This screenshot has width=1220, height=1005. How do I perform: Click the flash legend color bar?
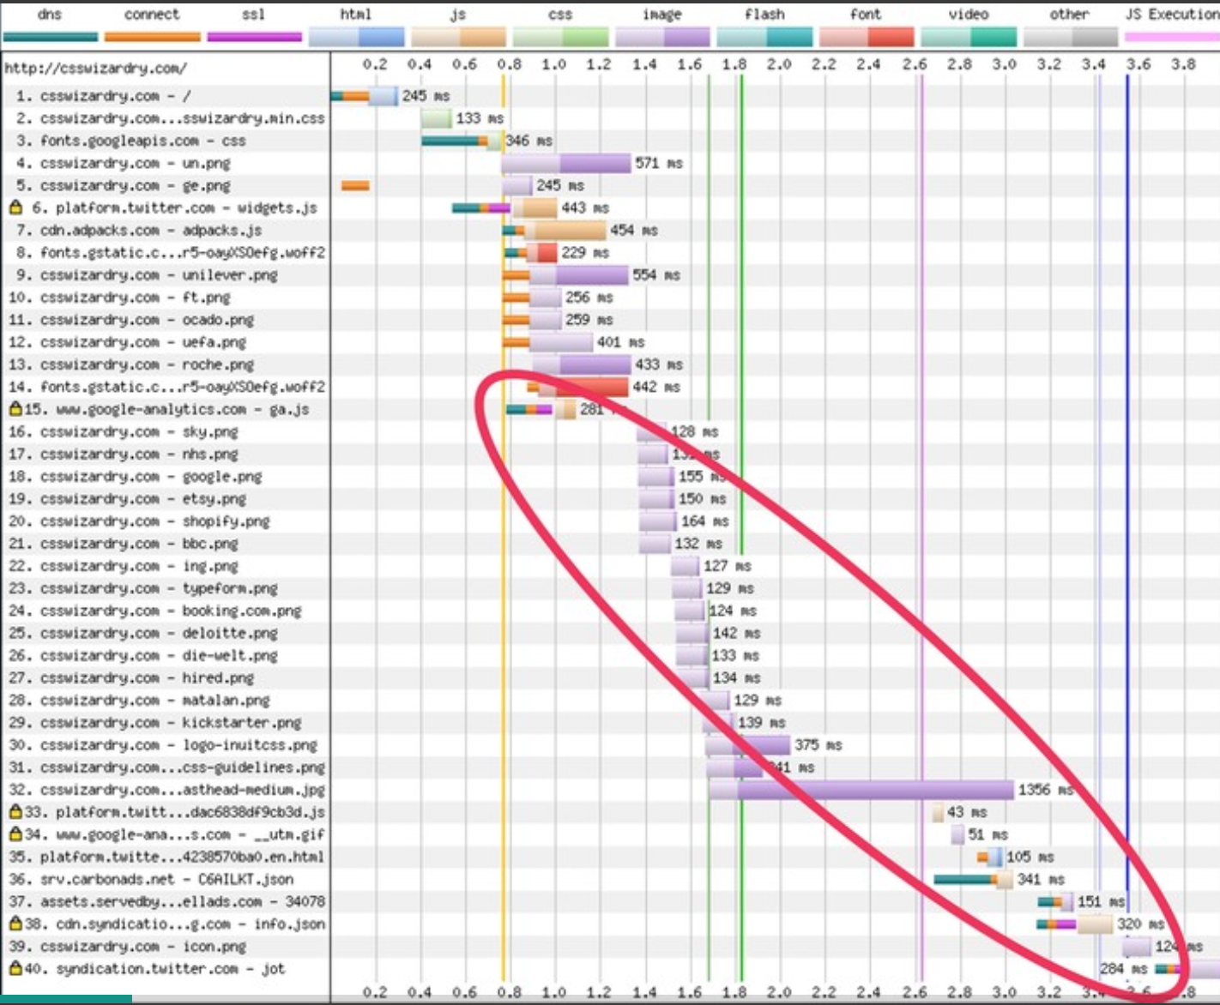click(764, 36)
